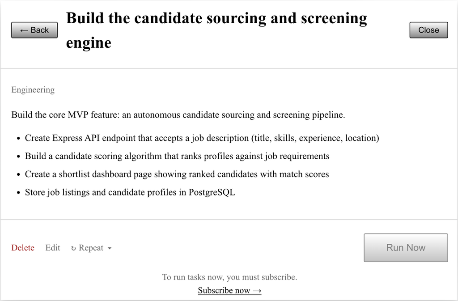This screenshot has height=301, width=458.
Task: Click the arrow in Subscribe now
Action: (x=257, y=290)
